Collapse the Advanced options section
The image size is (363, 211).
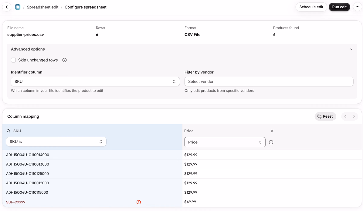tap(351, 49)
